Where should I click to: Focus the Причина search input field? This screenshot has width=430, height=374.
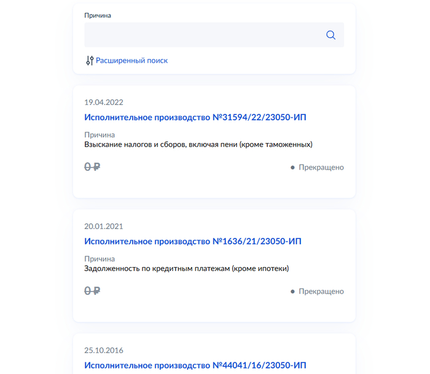(x=214, y=35)
